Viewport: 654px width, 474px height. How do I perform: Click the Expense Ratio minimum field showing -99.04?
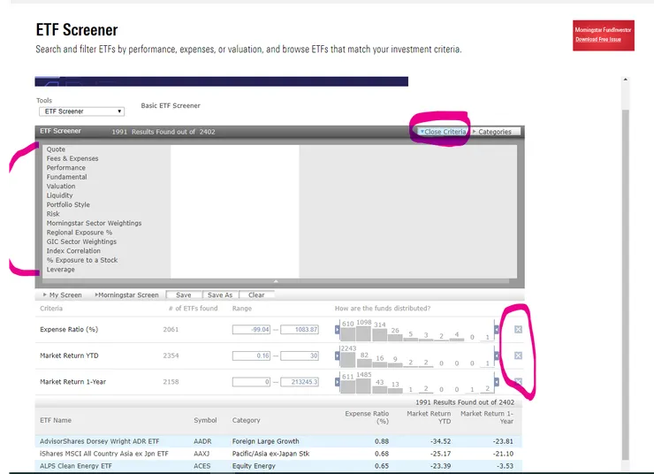[x=251, y=330]
